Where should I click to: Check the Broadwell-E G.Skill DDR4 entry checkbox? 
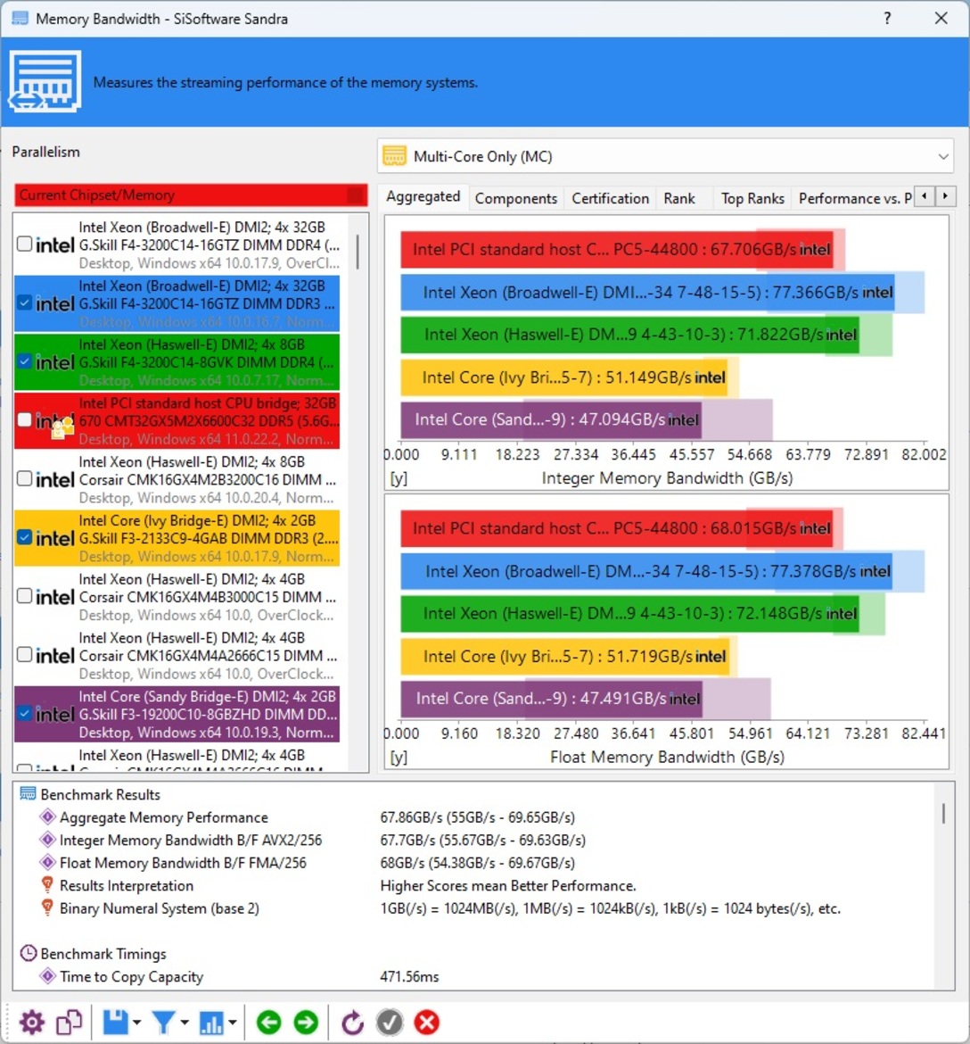pos(25,244)
